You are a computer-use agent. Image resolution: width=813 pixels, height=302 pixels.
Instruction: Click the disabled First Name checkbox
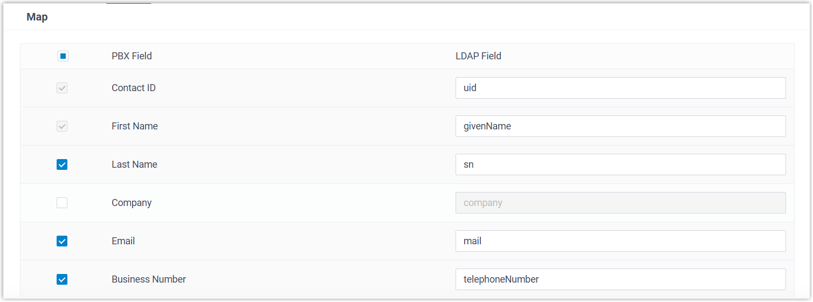pyautogui.click(x=62, y=126)
